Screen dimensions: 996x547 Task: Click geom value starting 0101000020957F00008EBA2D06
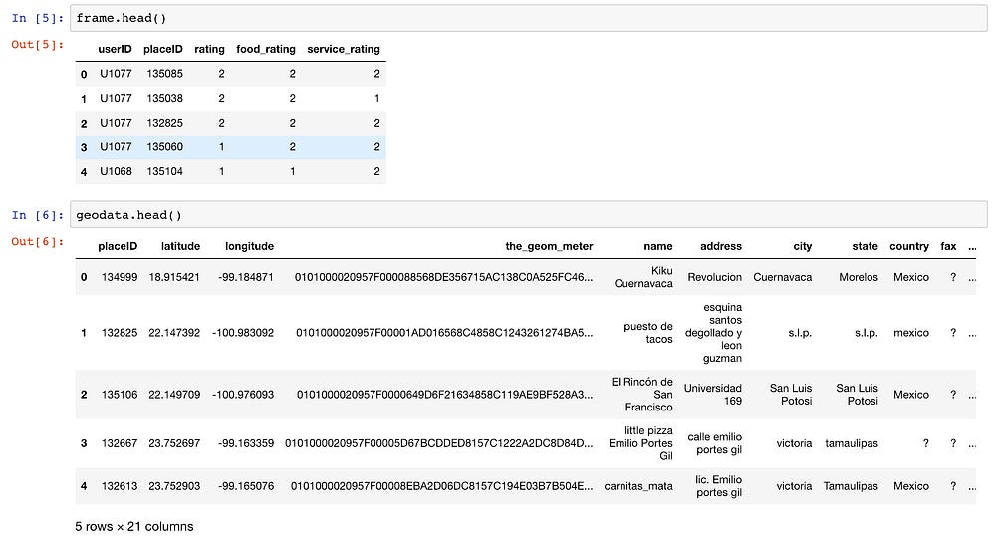point(441,486)
